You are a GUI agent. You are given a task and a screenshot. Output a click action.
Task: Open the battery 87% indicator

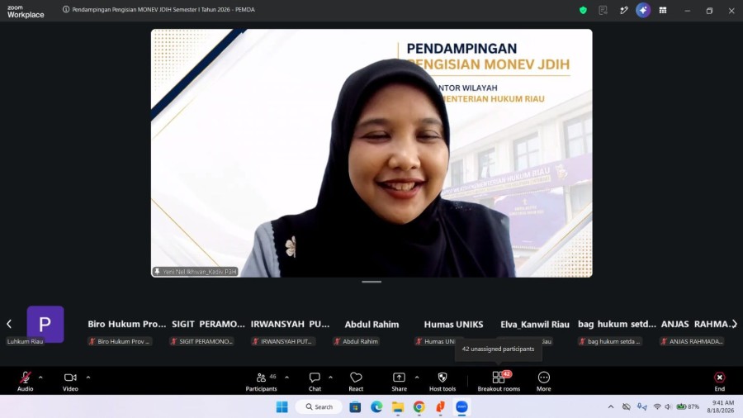tap(688, 406)
